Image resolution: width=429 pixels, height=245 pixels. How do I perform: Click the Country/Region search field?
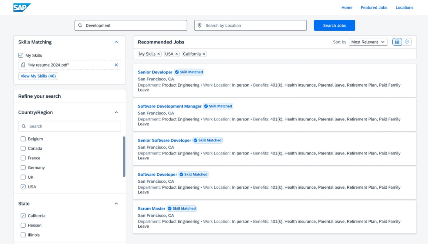tap(70, 126)
